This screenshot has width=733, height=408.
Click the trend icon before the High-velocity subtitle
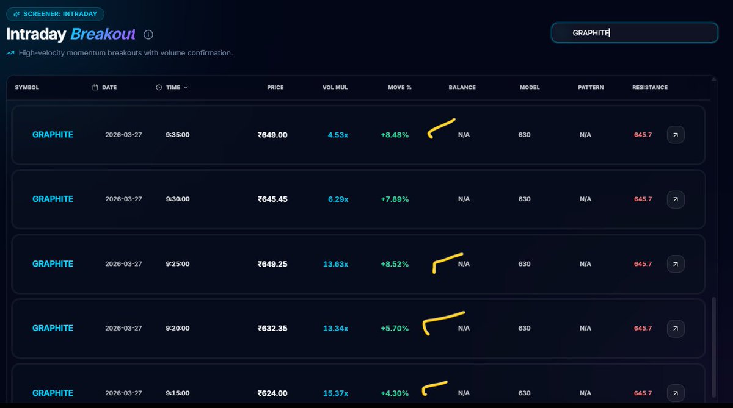(10, 53)
